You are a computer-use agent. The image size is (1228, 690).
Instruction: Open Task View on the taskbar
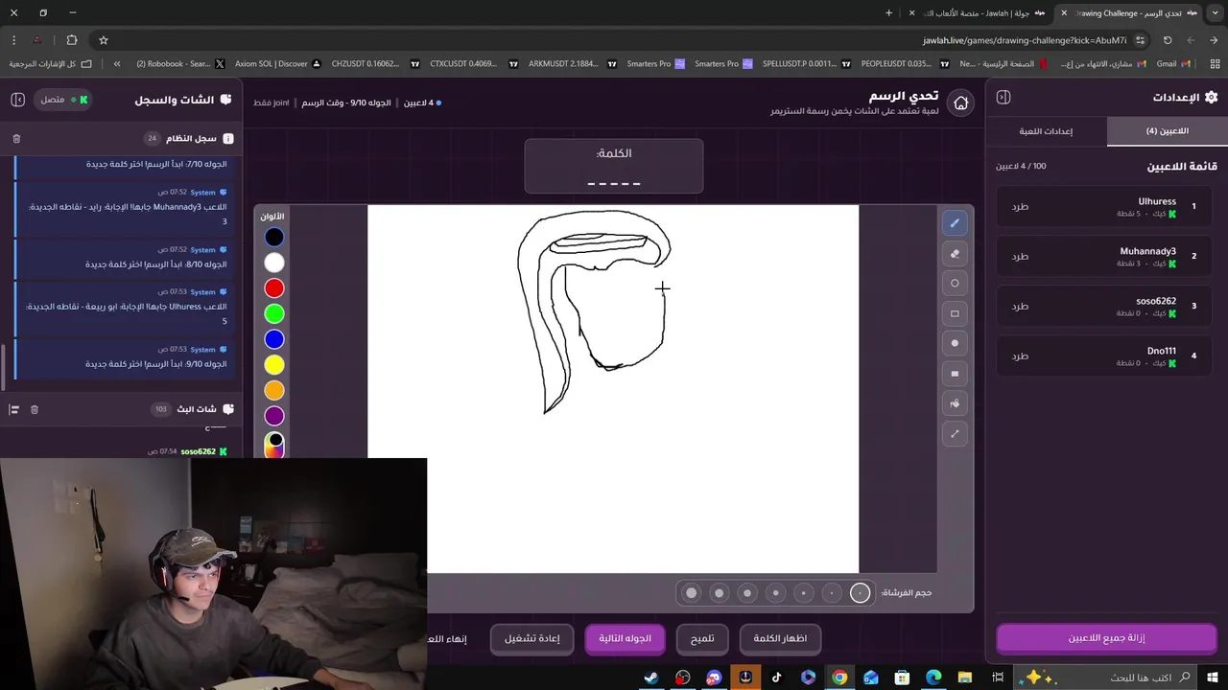[998, 678]
